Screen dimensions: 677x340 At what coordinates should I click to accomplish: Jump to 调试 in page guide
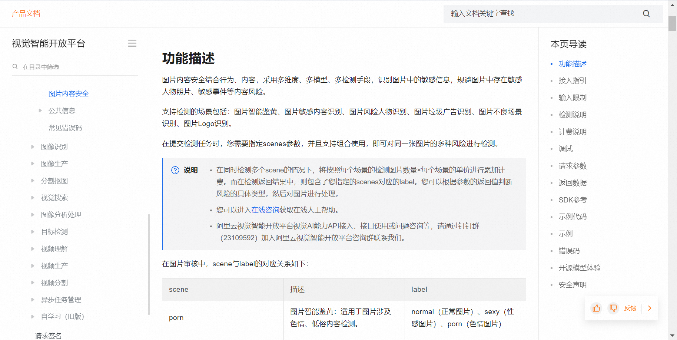tap(566, 149)
